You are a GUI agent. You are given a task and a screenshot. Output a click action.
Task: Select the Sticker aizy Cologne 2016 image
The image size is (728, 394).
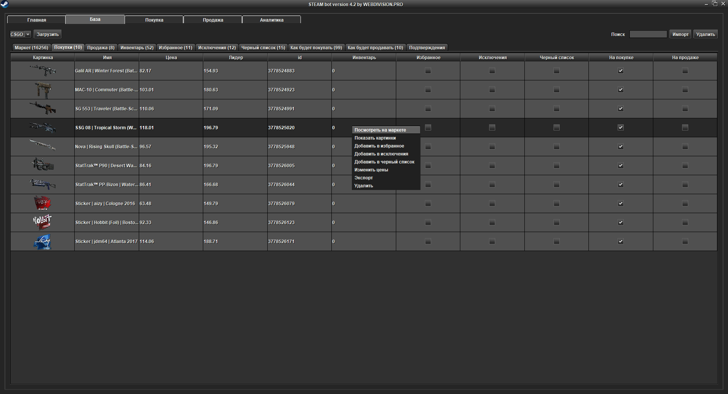pos(42,203)
